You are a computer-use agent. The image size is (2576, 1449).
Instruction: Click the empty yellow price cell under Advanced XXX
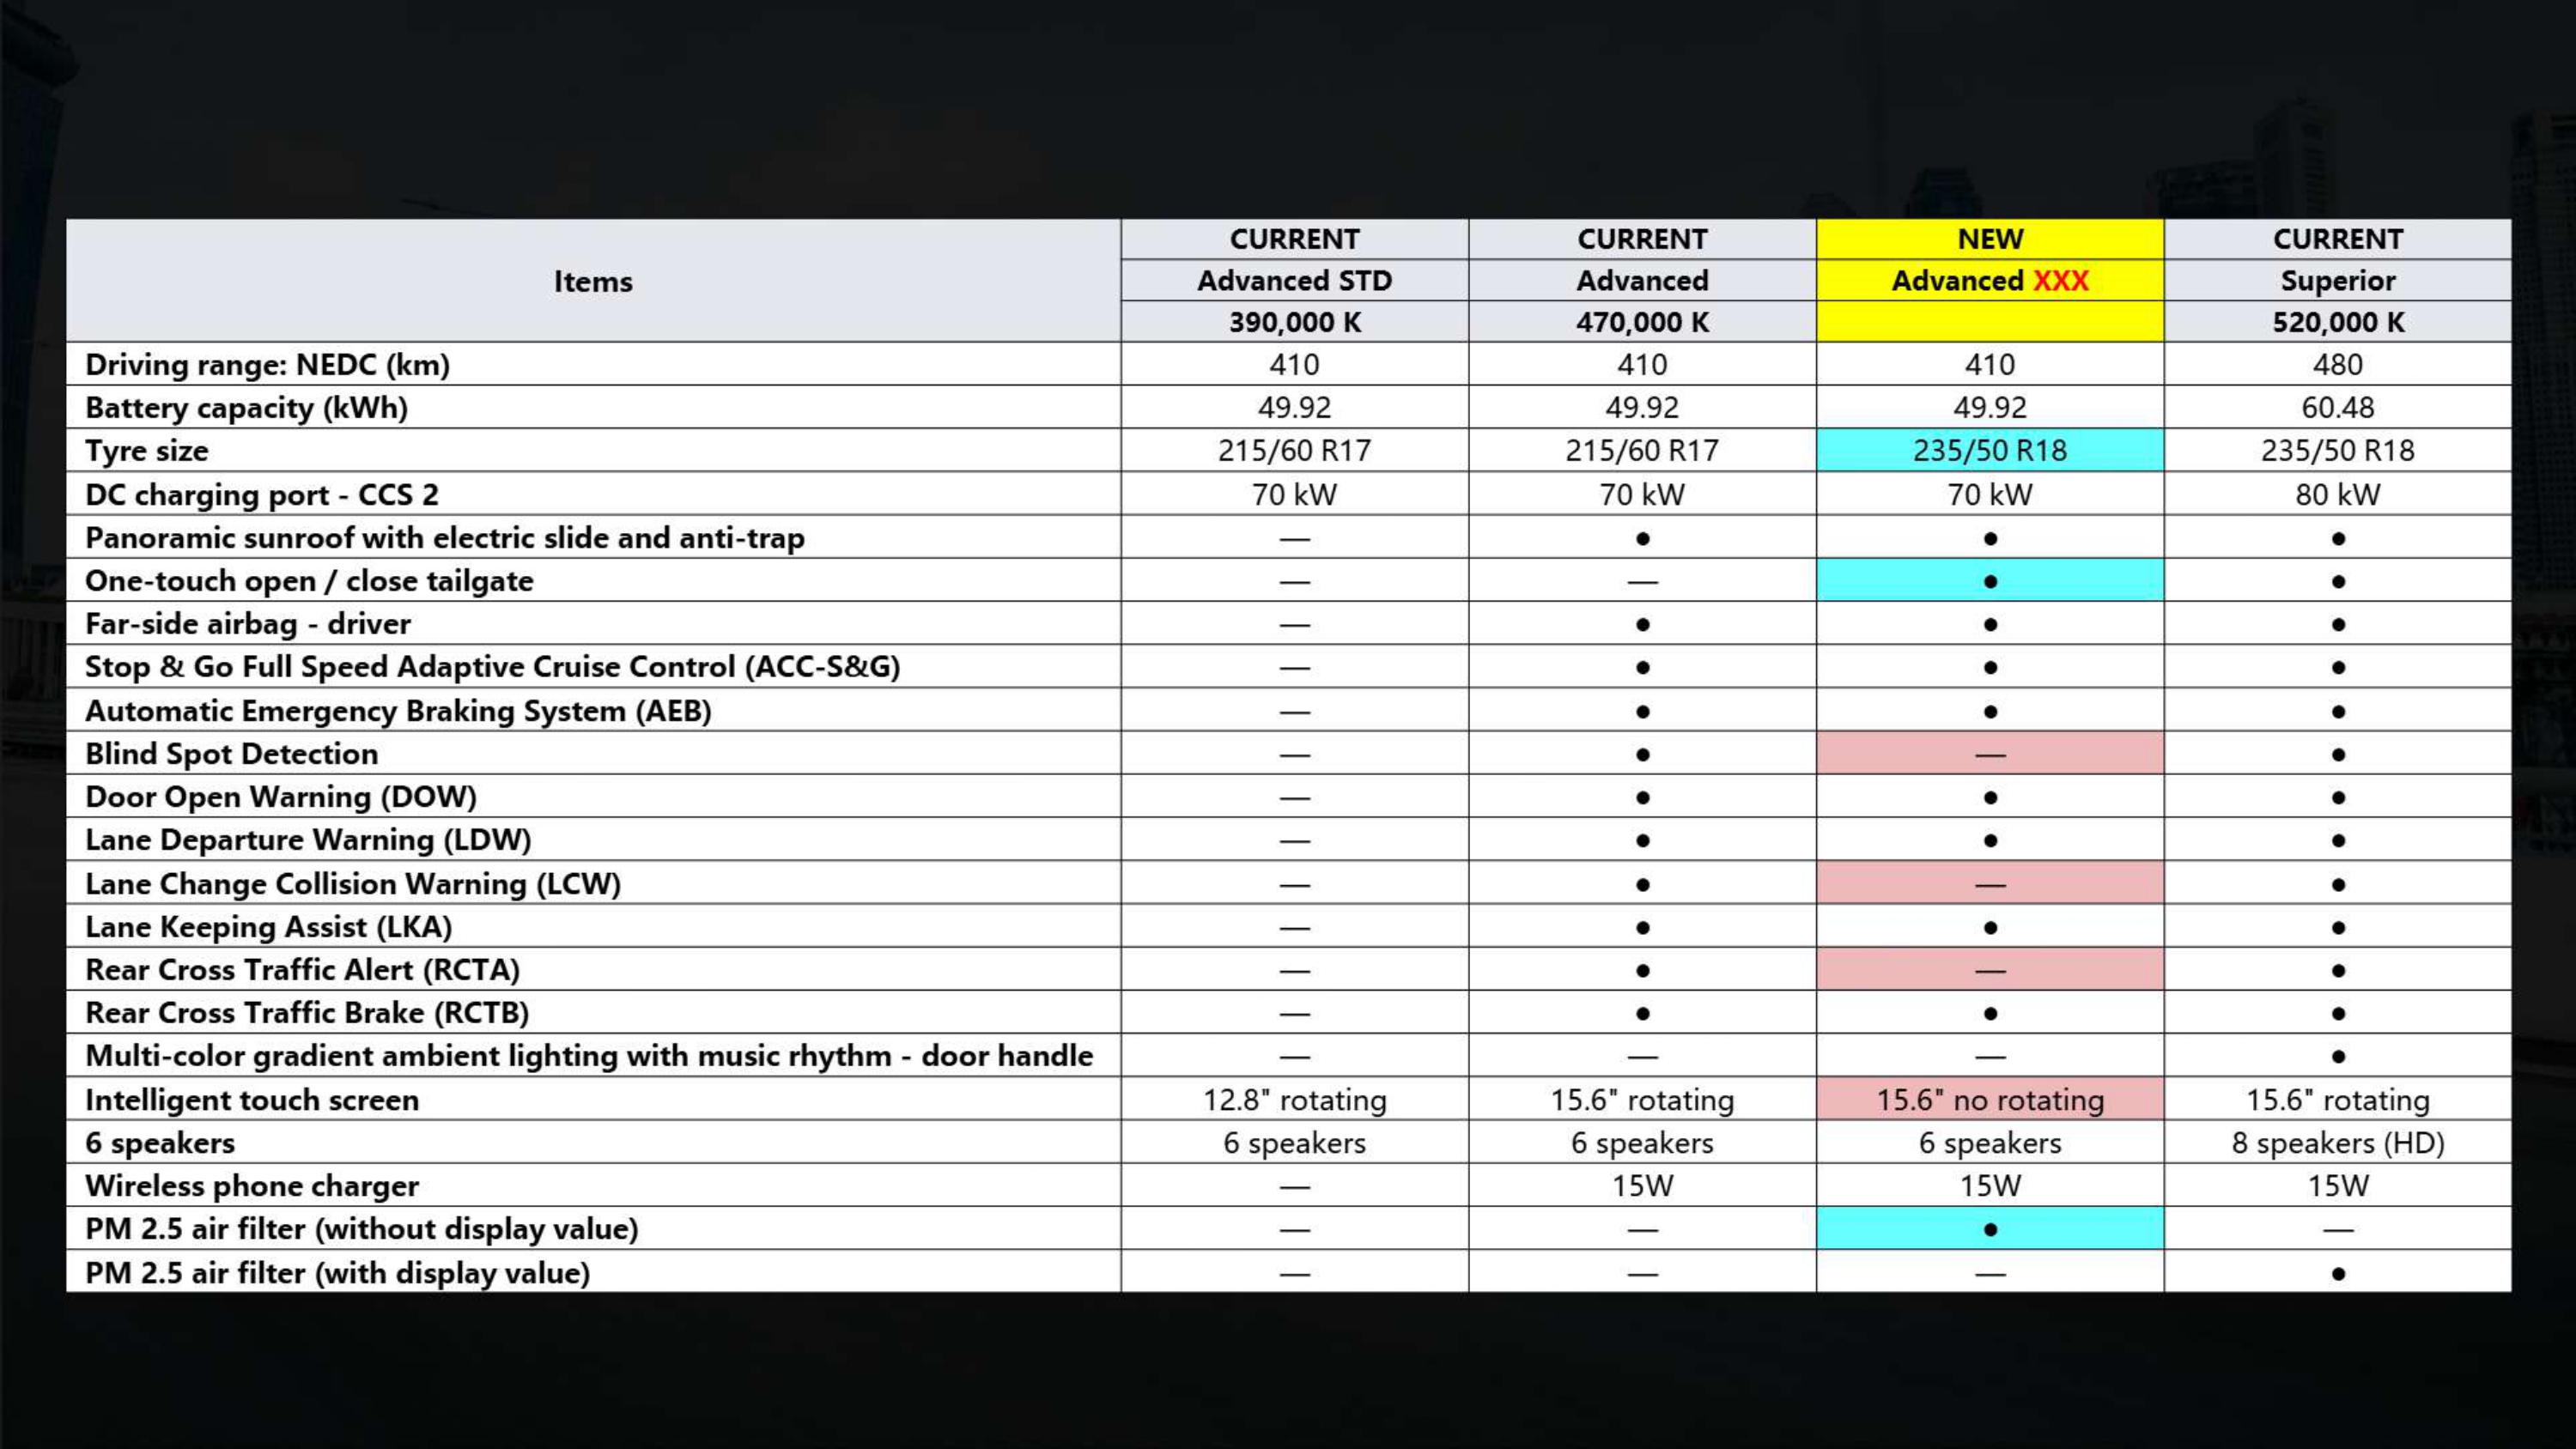point(1990,322)
